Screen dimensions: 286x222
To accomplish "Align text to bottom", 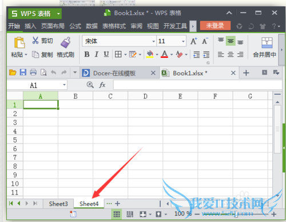I will click(x=240, y=42).
